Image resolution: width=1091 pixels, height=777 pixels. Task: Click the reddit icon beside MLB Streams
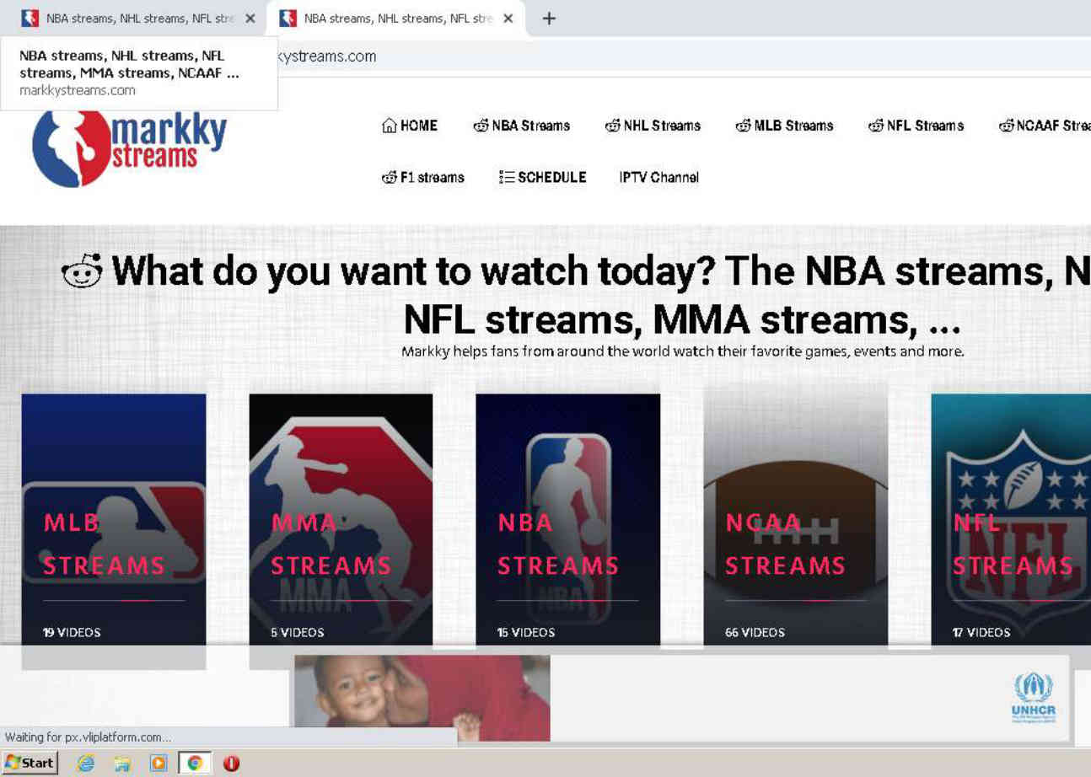[x=744, y=126]
